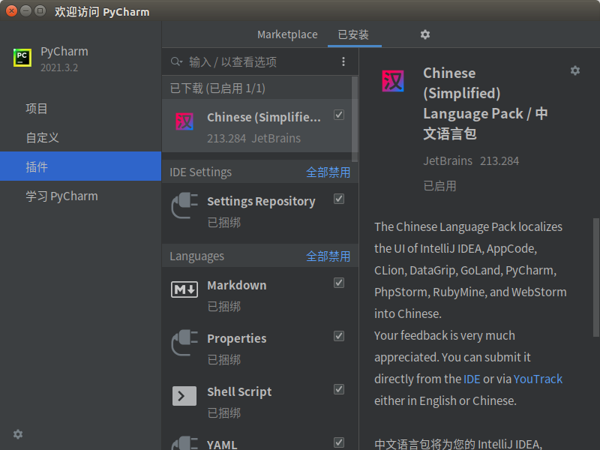The height and width of the screenshot is (450, 600).
Task: Open the plugin settings gear next to 已安装 tab
Action: pyautogui.click(x=425, y=34)
